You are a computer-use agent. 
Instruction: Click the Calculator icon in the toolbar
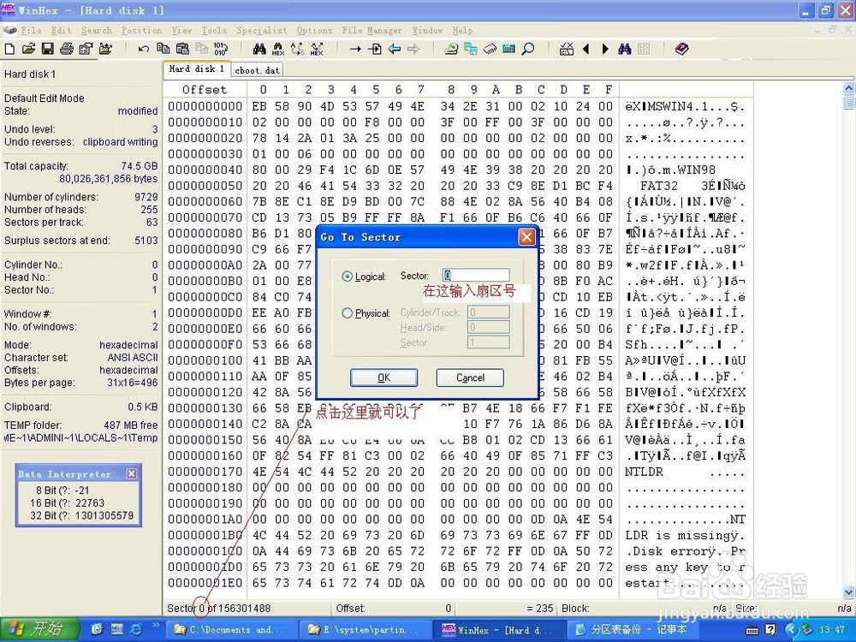click(x=508, y=49)
